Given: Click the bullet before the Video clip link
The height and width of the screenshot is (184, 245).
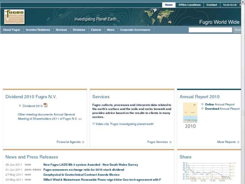Looking at the screenshot, I should coord(93,124).
